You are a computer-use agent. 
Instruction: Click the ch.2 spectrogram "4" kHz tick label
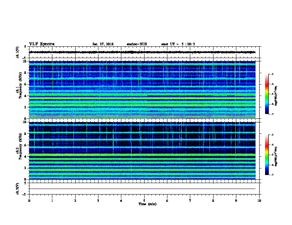(26, 157)
